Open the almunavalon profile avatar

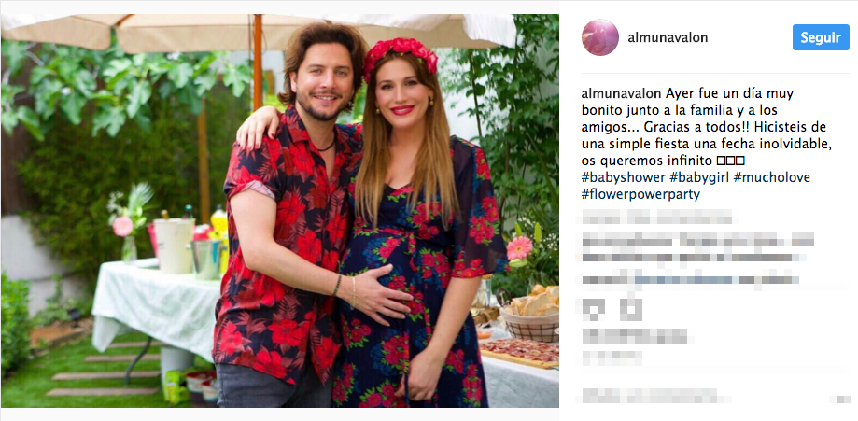pos(600,37)
